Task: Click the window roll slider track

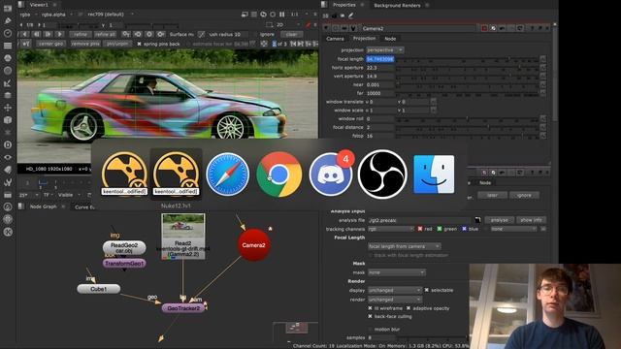Action: point(468,119)
